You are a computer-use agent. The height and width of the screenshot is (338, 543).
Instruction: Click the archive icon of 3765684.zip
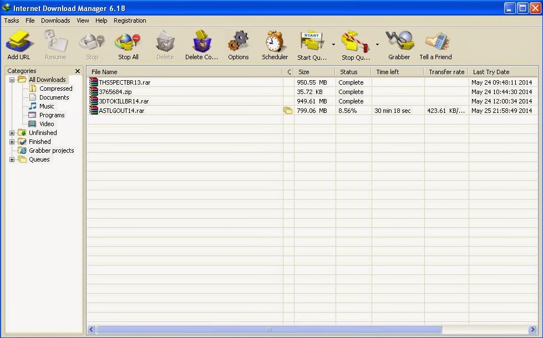click(94, 91)
